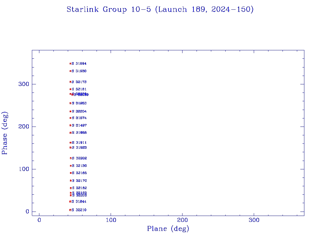Click the Starlink Group 10-5 chart title
This screenshot has height=240, width=320.
click(x=160, y=10)
